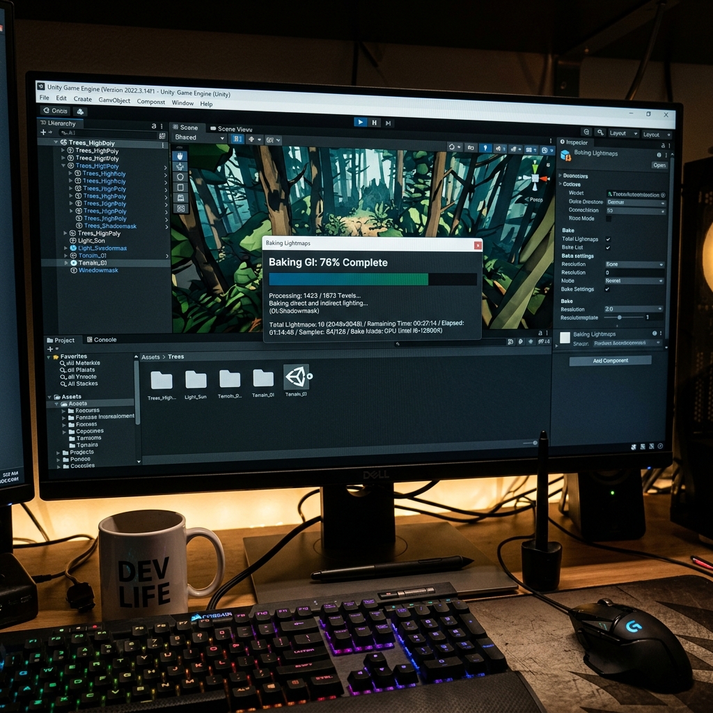Switch to the Console tab
713x713 pixels.
pos(102,340)
